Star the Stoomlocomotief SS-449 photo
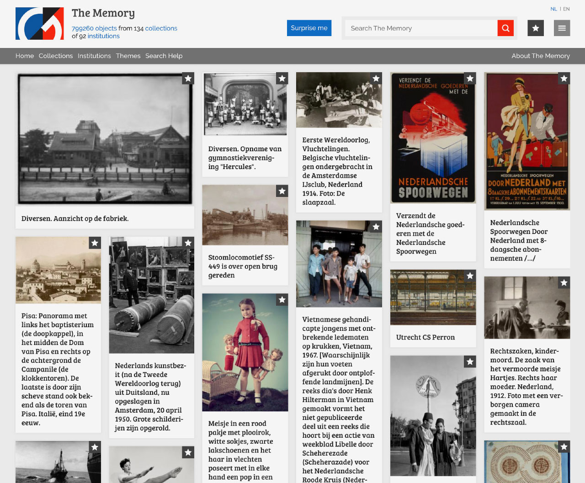This screenshot has height=483, width=585. [282, 191]
